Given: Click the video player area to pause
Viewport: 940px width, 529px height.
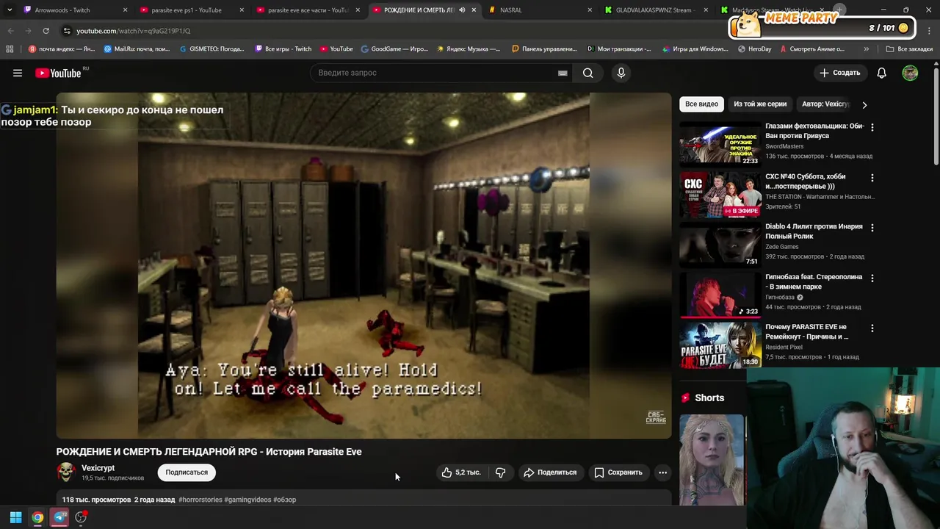Looking at the screenshot, I should 364,264.
